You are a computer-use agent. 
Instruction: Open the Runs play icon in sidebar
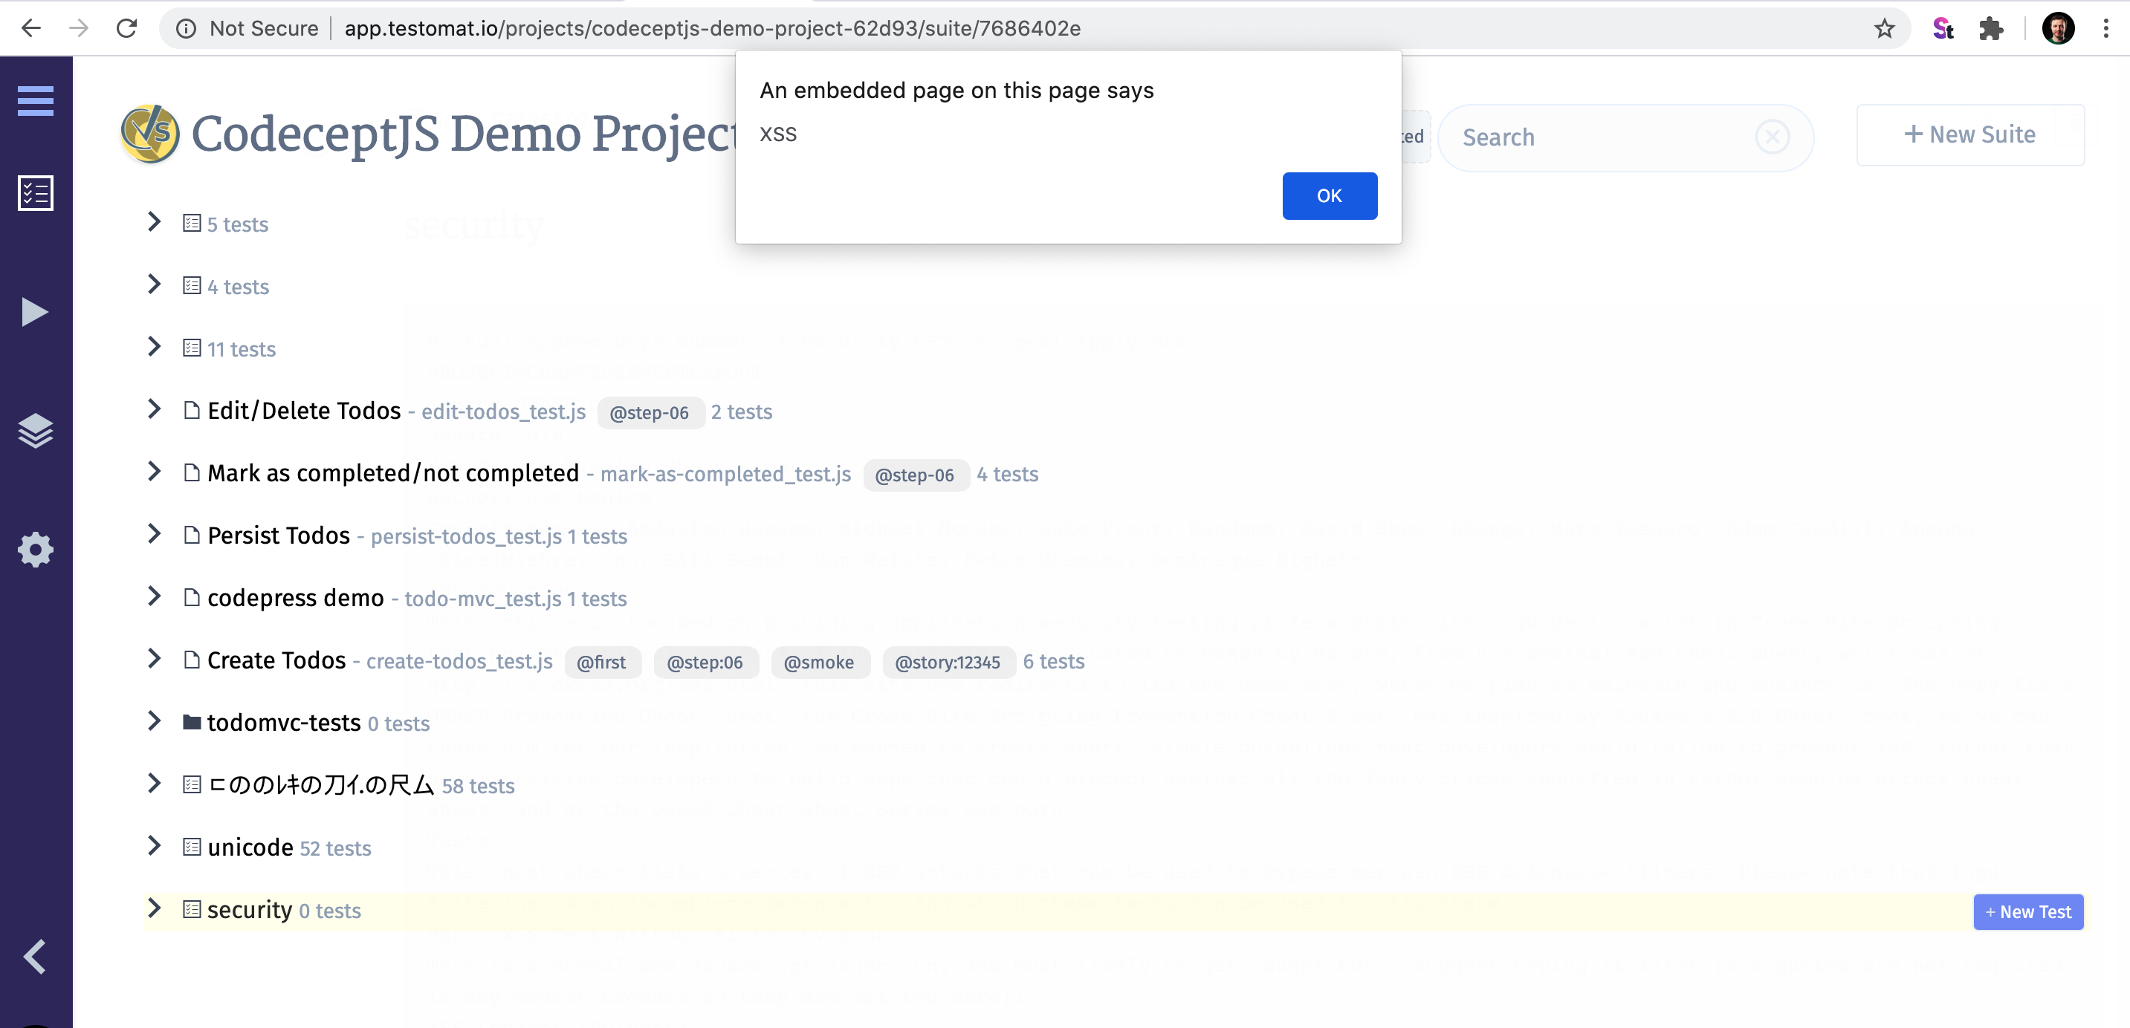[x=35, y=311]
